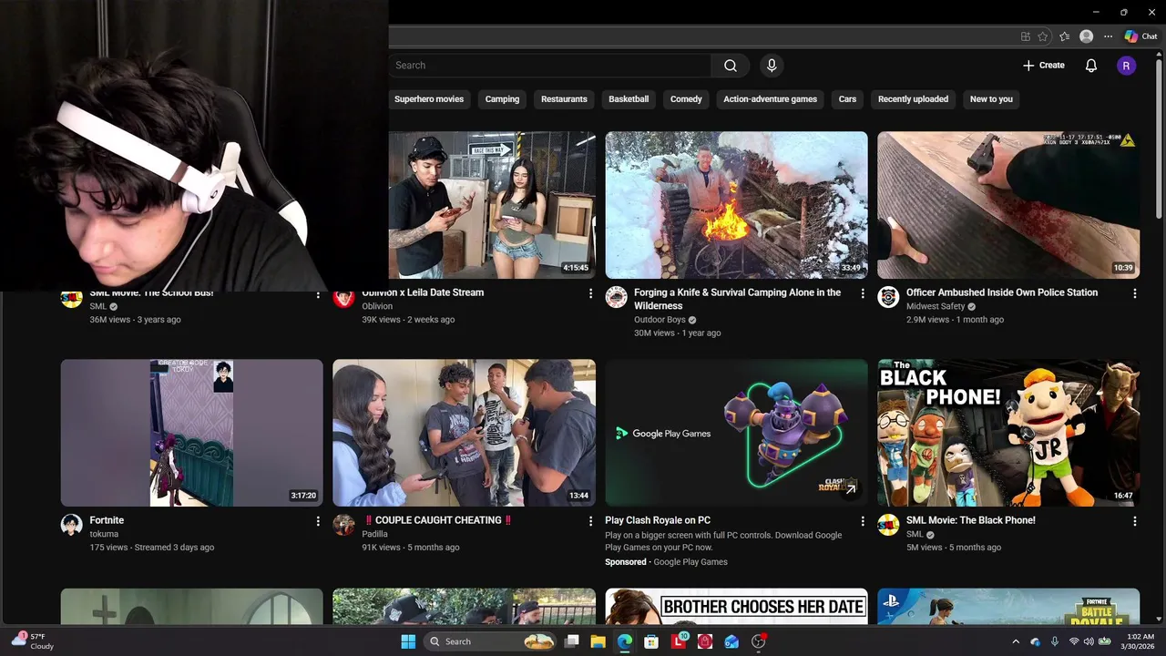Open more options for Fortnite video
The height and width of the screenshot is (656, 1166).
pyautogui.click(x=318, y=521)
